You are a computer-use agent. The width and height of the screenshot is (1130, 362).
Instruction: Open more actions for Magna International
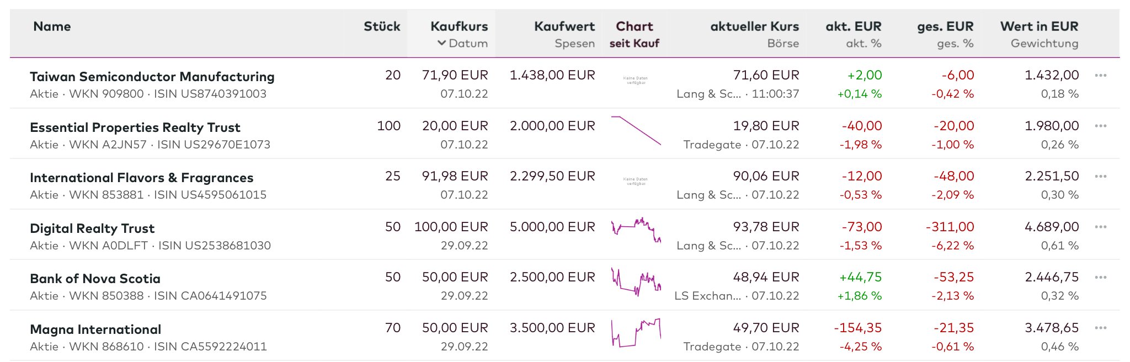pyautogui.click(x=1100, y=328)
